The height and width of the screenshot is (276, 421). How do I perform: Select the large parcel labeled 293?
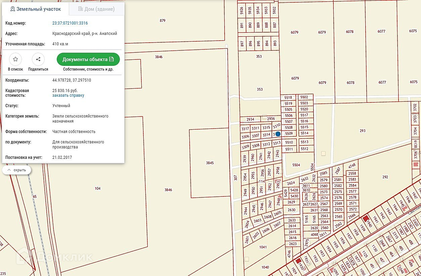(362, 131)
